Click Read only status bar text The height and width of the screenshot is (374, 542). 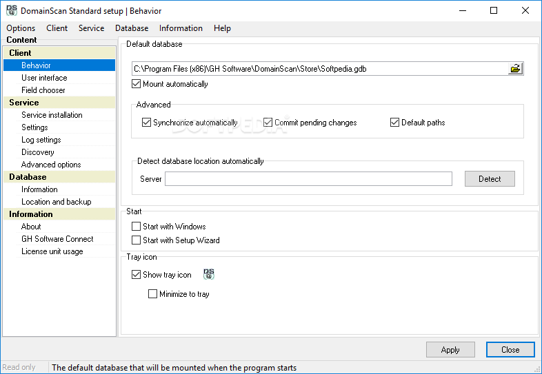tap(19, 367)
